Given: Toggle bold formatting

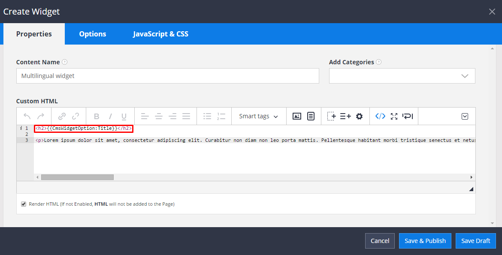Looking at the screenshot, I should 97,116.
